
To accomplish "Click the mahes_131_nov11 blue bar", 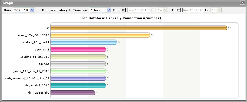I will coord(84,42).
